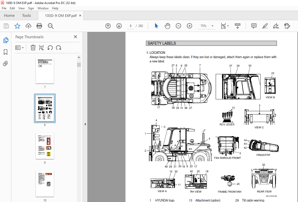This screenshot has height=202, width=298.
Task: Rotate page counterclockwise
Action: click(x=50, y=48)
